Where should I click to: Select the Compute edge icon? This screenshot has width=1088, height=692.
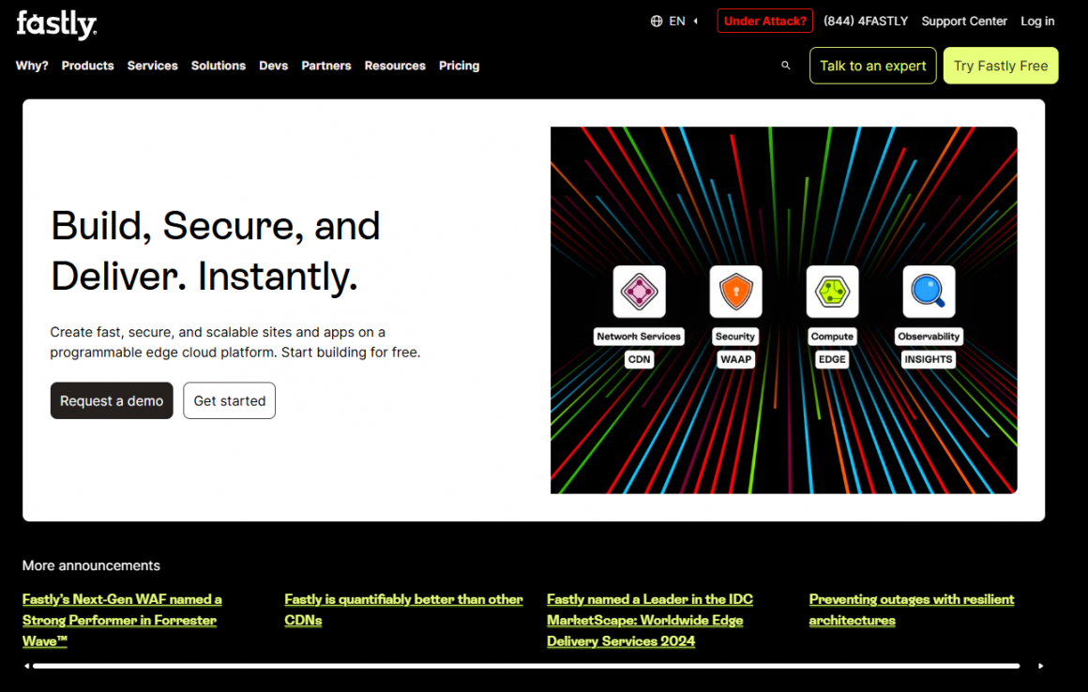[832, 292]
